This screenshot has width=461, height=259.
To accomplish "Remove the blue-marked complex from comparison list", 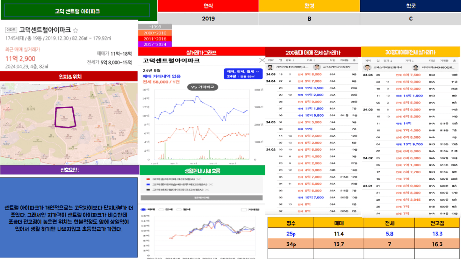I will click(212, 184).
